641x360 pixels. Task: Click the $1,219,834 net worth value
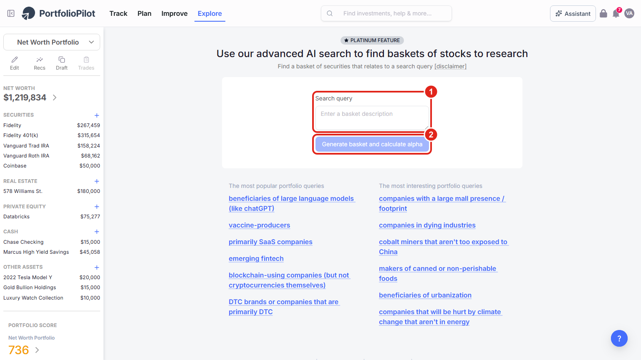pos(25,97)
